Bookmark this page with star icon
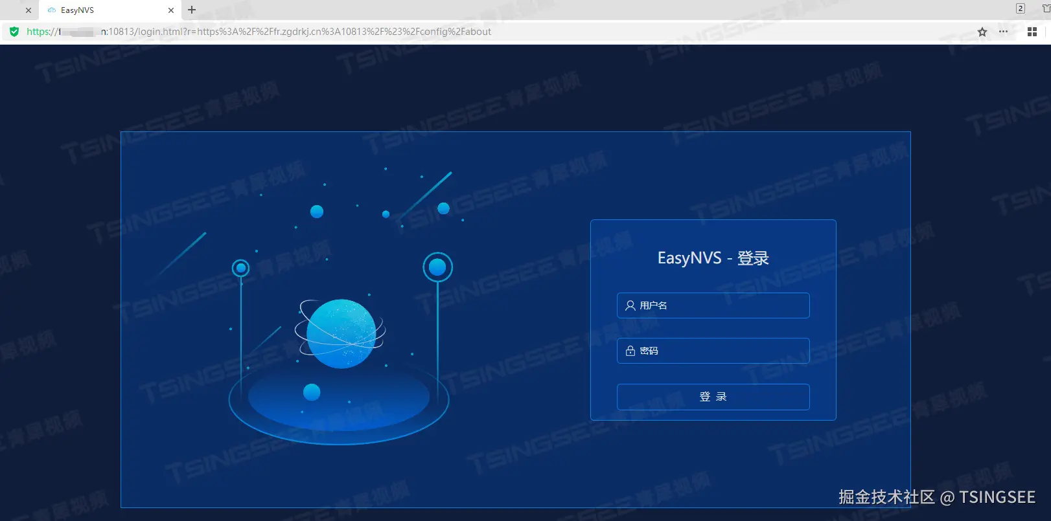1051x521 pixels. (982, 32)
